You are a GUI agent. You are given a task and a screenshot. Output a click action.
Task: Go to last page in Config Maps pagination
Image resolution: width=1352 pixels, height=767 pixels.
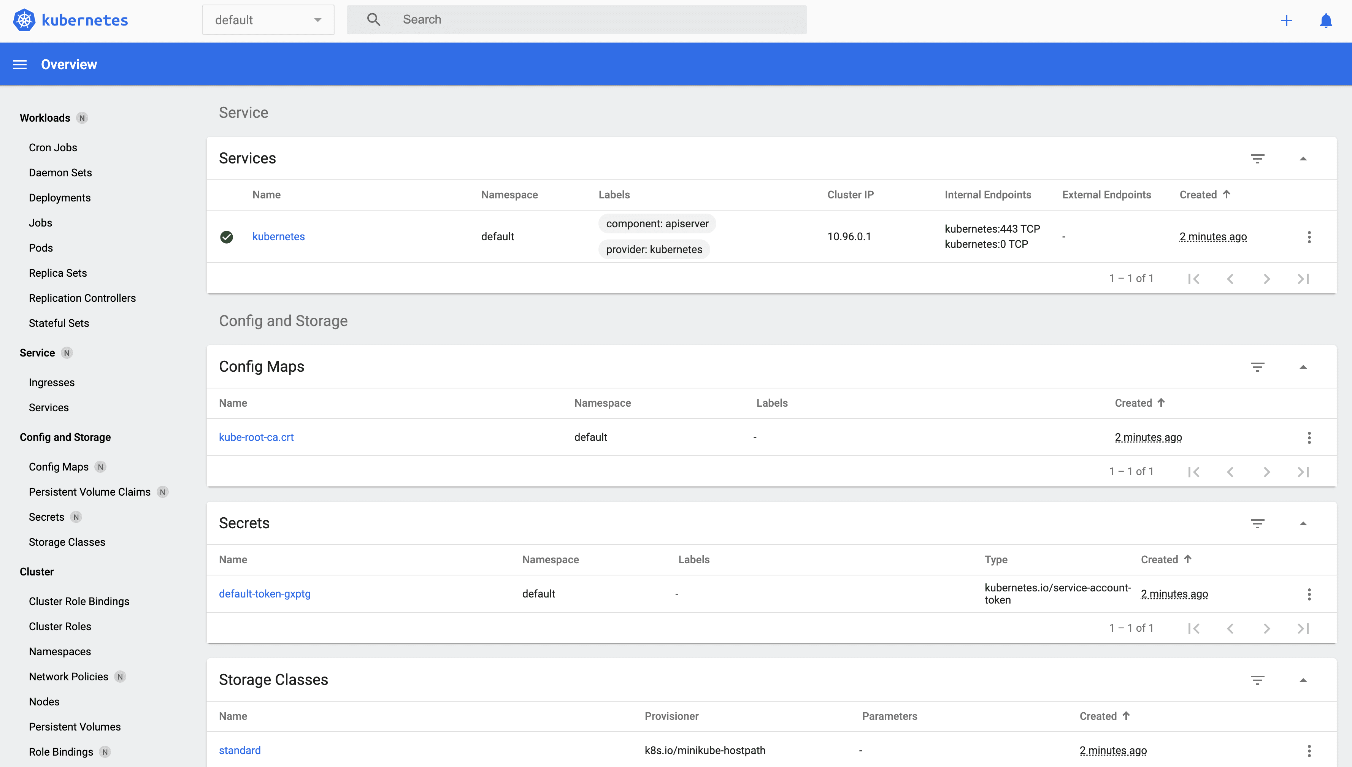click(x=1303, y=471)
